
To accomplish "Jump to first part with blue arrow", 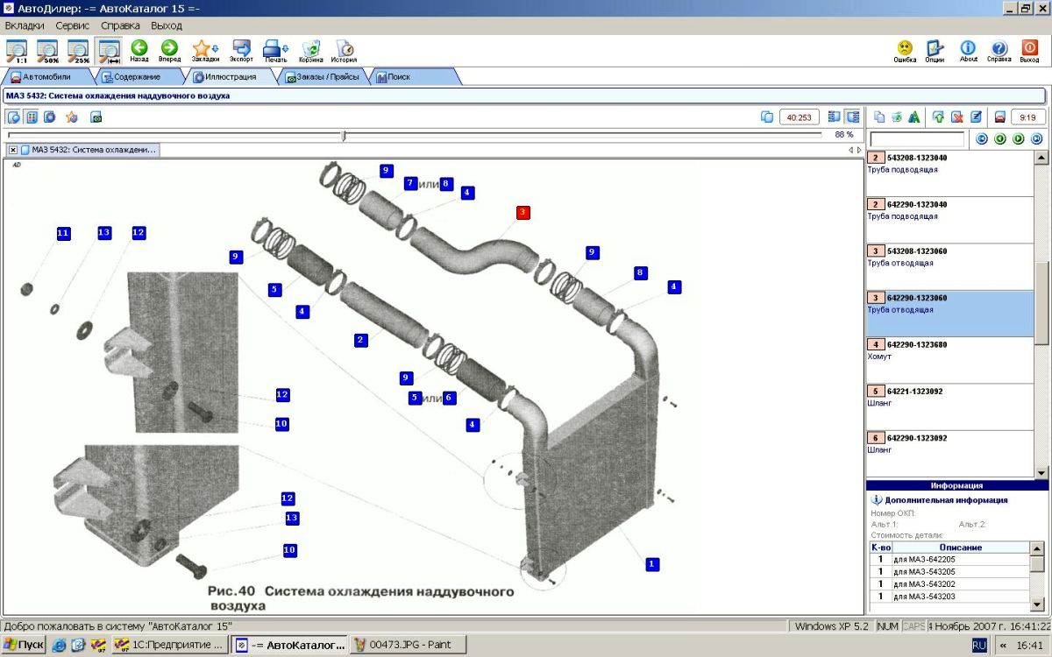I will click(x=982, y=138).
